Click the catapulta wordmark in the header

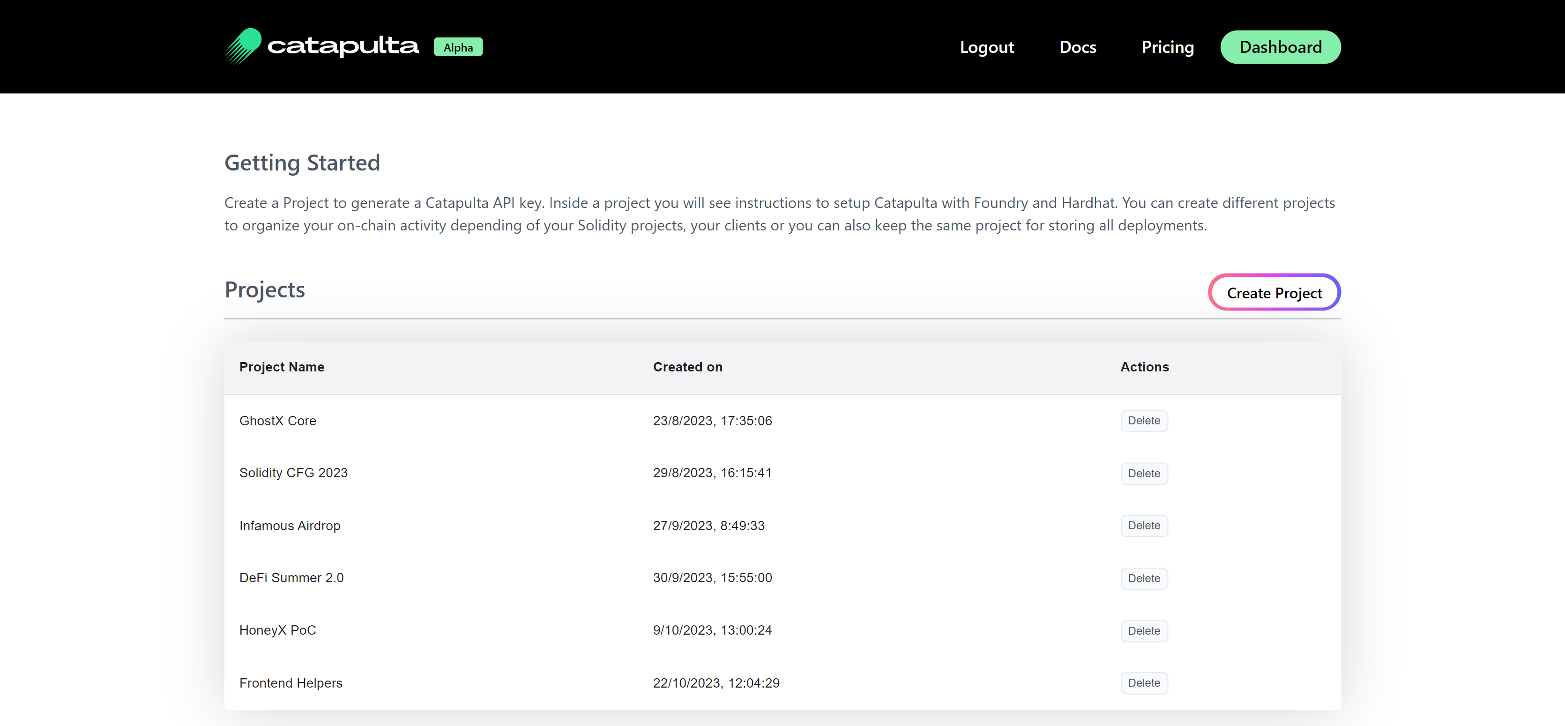point(343,46)
